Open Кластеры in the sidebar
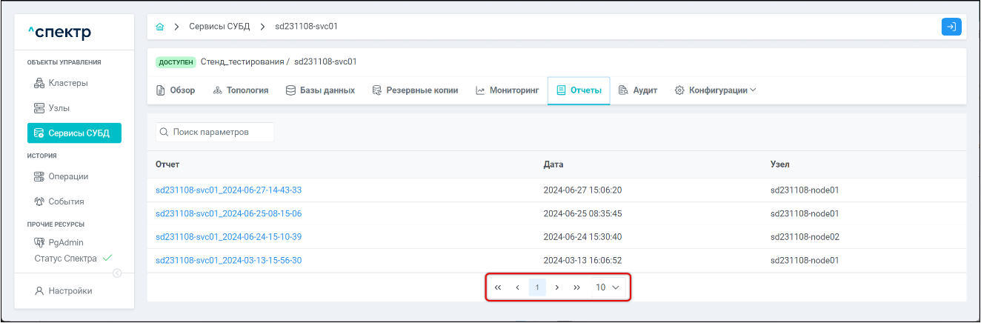This screenshot has height=323, width=981. [67, 83]
